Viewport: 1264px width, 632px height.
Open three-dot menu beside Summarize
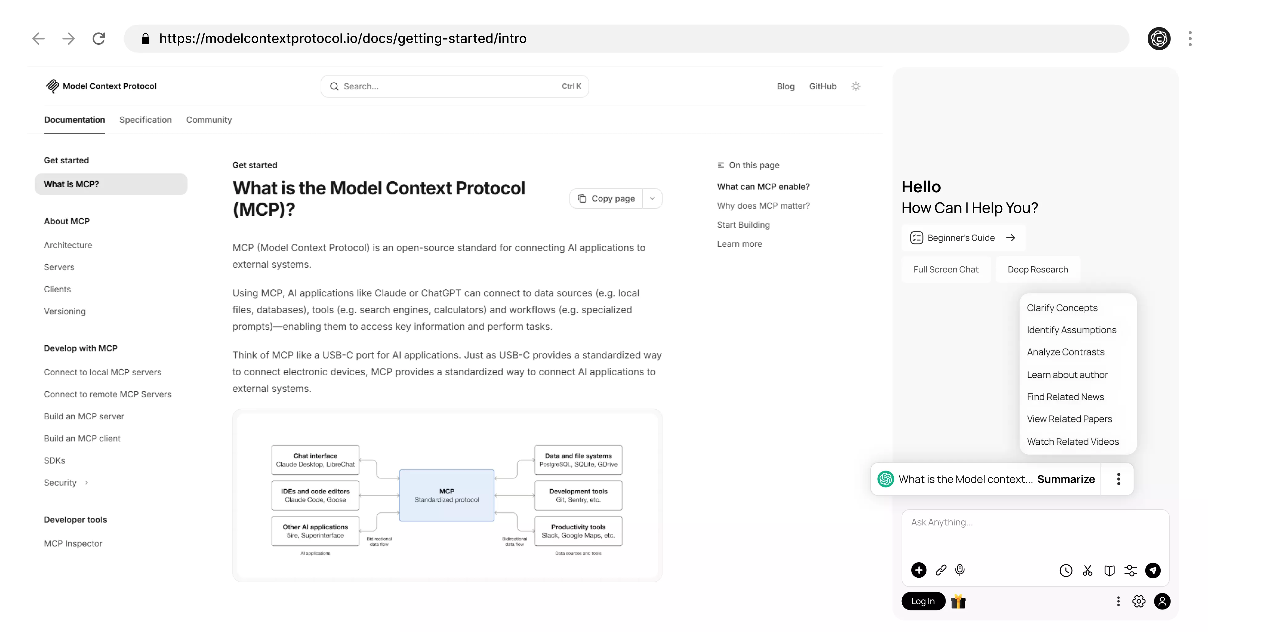point(1118,479)
